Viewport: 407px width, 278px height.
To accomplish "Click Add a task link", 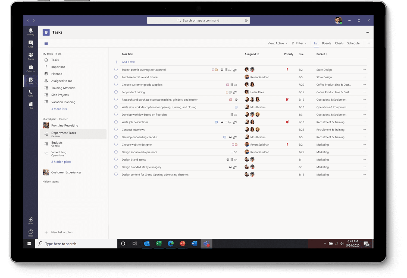I will coord(128,62).
